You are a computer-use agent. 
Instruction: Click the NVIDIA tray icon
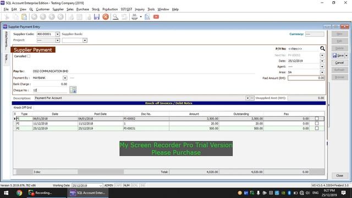click(283, 193)
